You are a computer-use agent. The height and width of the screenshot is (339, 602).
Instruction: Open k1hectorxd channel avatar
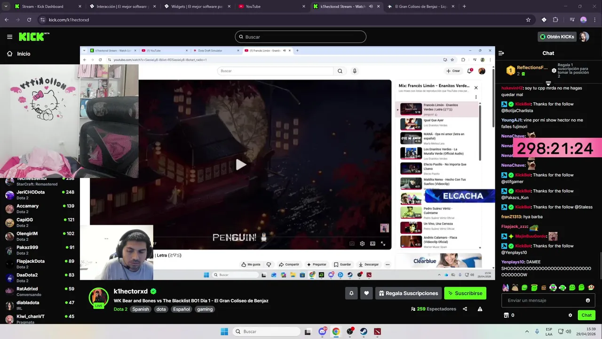[99, 298]
